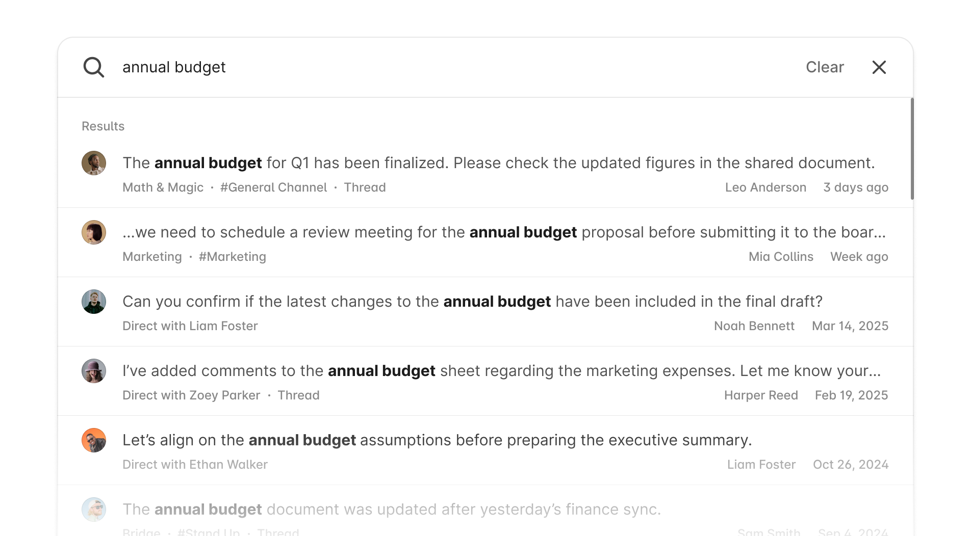Clear the annual budget search query
This screenshot has height=536, width=971.
tap(825, 67)
